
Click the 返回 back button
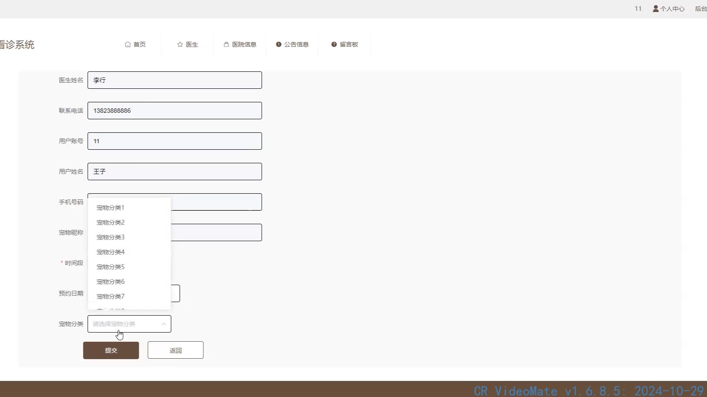click(x=175, y=350)
